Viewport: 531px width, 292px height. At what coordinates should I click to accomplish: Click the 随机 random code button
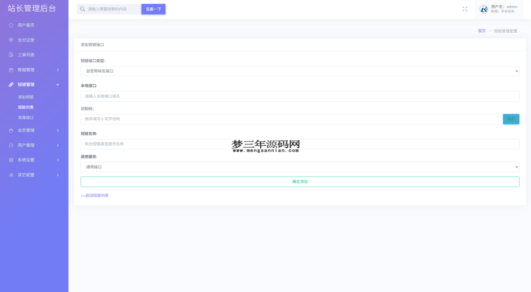click(x=511, y=119)
